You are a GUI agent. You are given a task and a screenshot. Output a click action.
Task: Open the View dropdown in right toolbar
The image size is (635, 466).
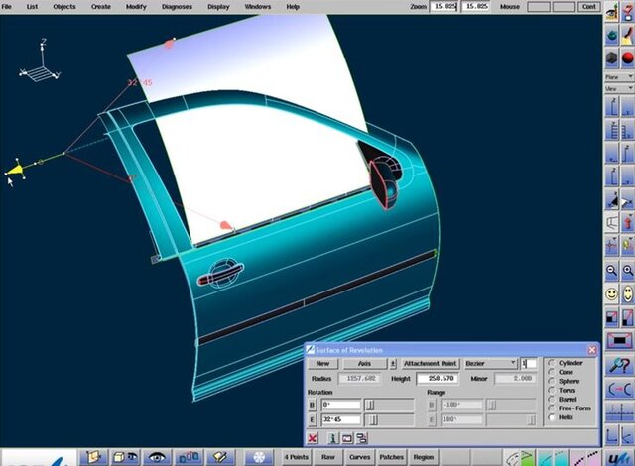[619, 88]
